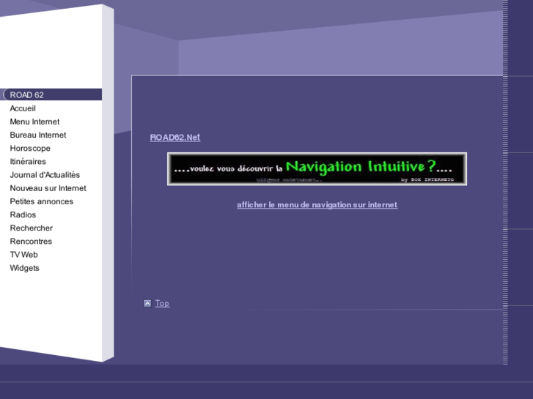Open the Horoscope page

[30, 148]
